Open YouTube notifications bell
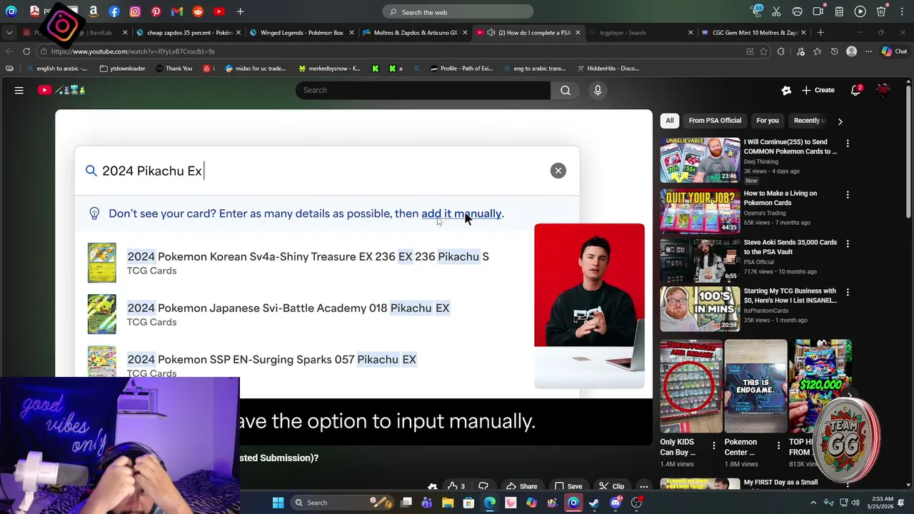The image size is (914, 514). (855, 90)
